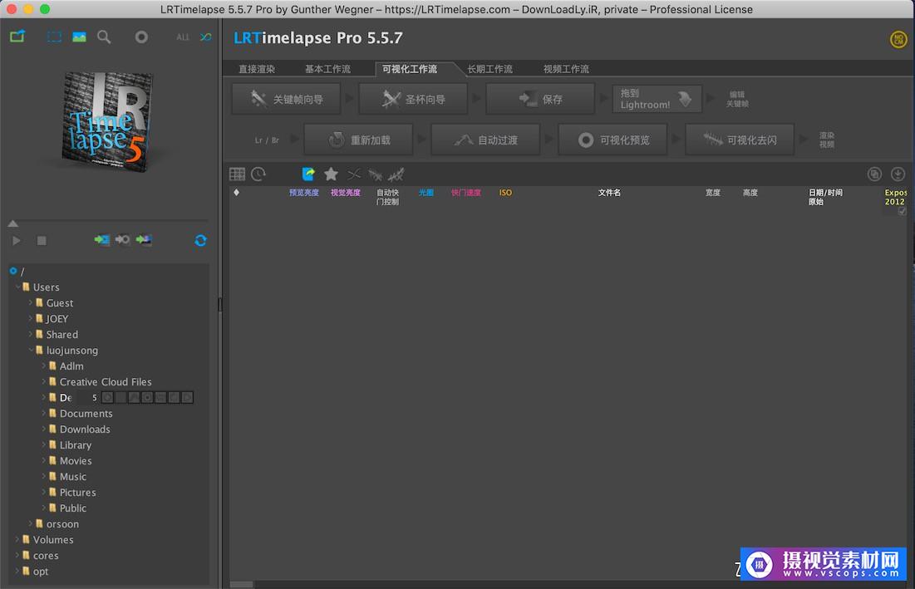
Task: Click the yellow NO CM badge icon
Action: pyautogui.click(x=898, y=40)
